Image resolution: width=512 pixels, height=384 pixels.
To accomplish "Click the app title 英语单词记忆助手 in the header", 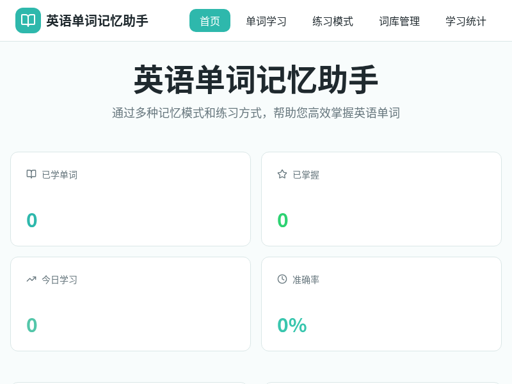I will coord(95,20).
